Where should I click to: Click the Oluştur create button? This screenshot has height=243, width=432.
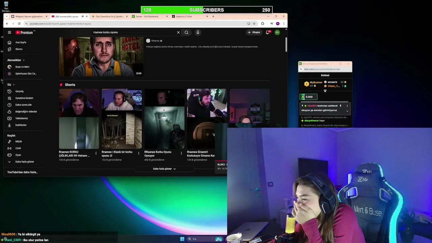[254, 32]
